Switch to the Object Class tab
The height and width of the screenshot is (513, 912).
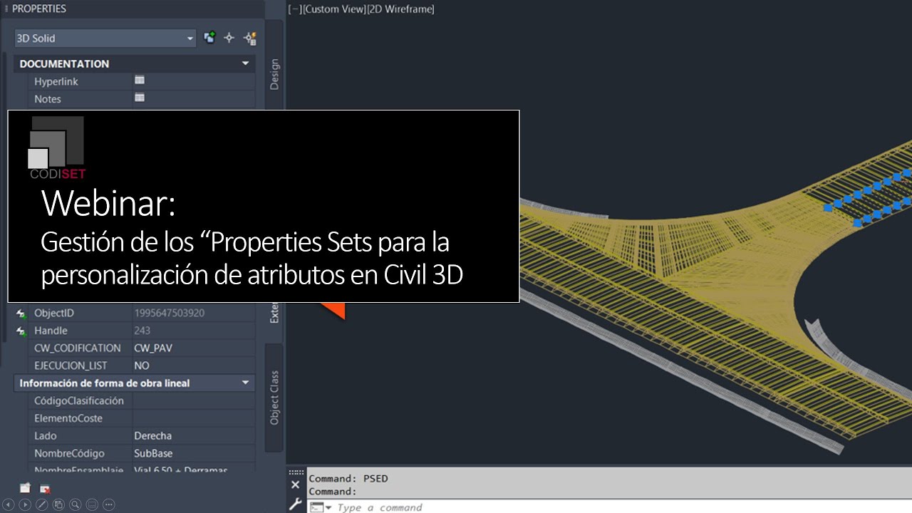click(274, 398)
